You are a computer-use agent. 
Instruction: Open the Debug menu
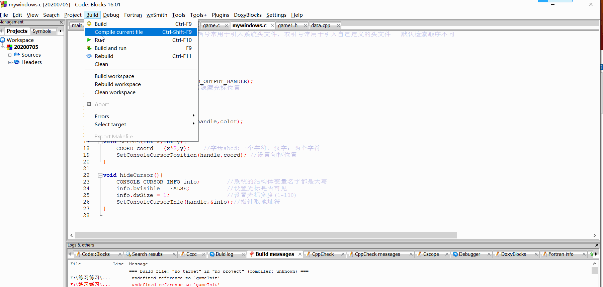click(x=111, y=15)
